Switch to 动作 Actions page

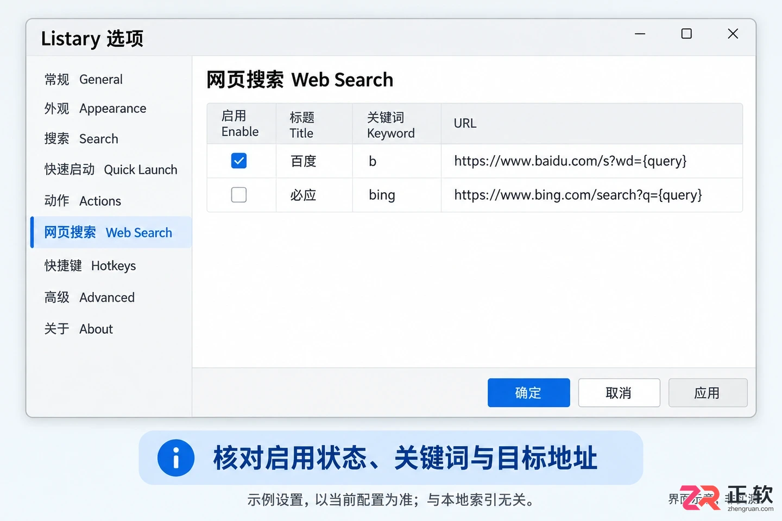pos(83,201)
